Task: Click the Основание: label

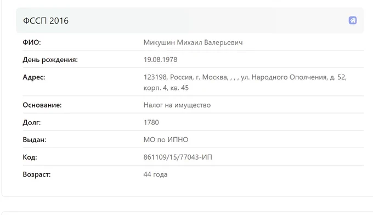Action: click(42, 105)
